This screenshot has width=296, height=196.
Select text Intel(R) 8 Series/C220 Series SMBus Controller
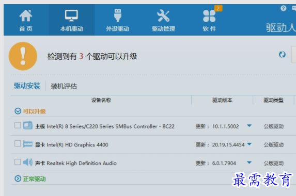pyautogui.click(x=102, y=126)
